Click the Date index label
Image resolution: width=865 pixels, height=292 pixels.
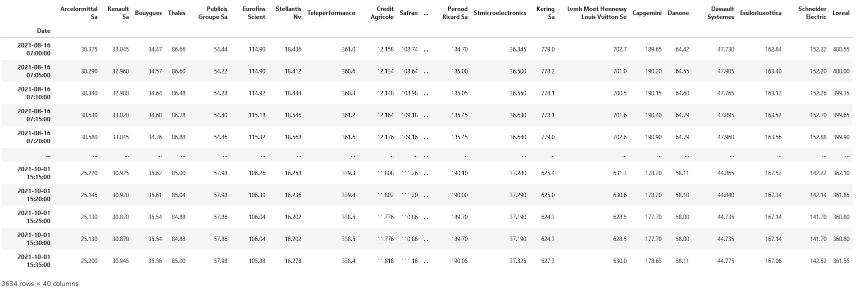pos(43,31)
